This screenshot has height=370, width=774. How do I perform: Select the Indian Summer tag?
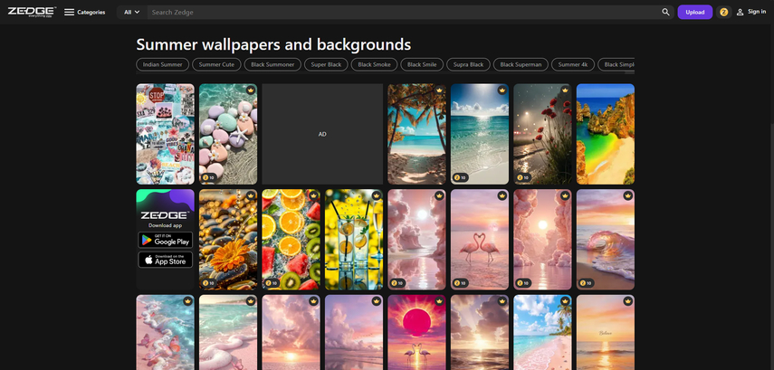[x=163, y=64]
